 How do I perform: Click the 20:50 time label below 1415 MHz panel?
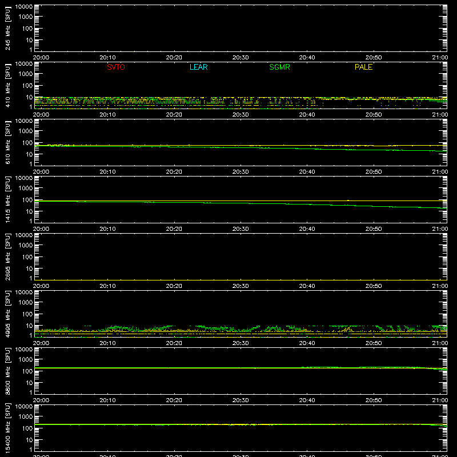pyautogui.click(x=374, y=229)
